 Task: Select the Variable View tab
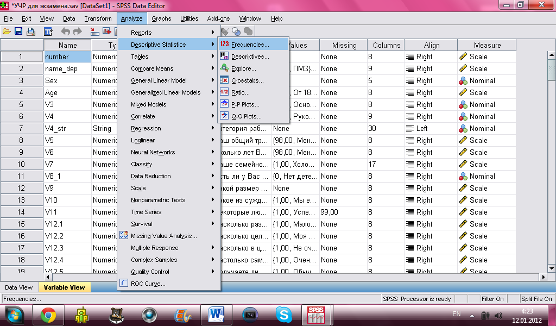64,287
